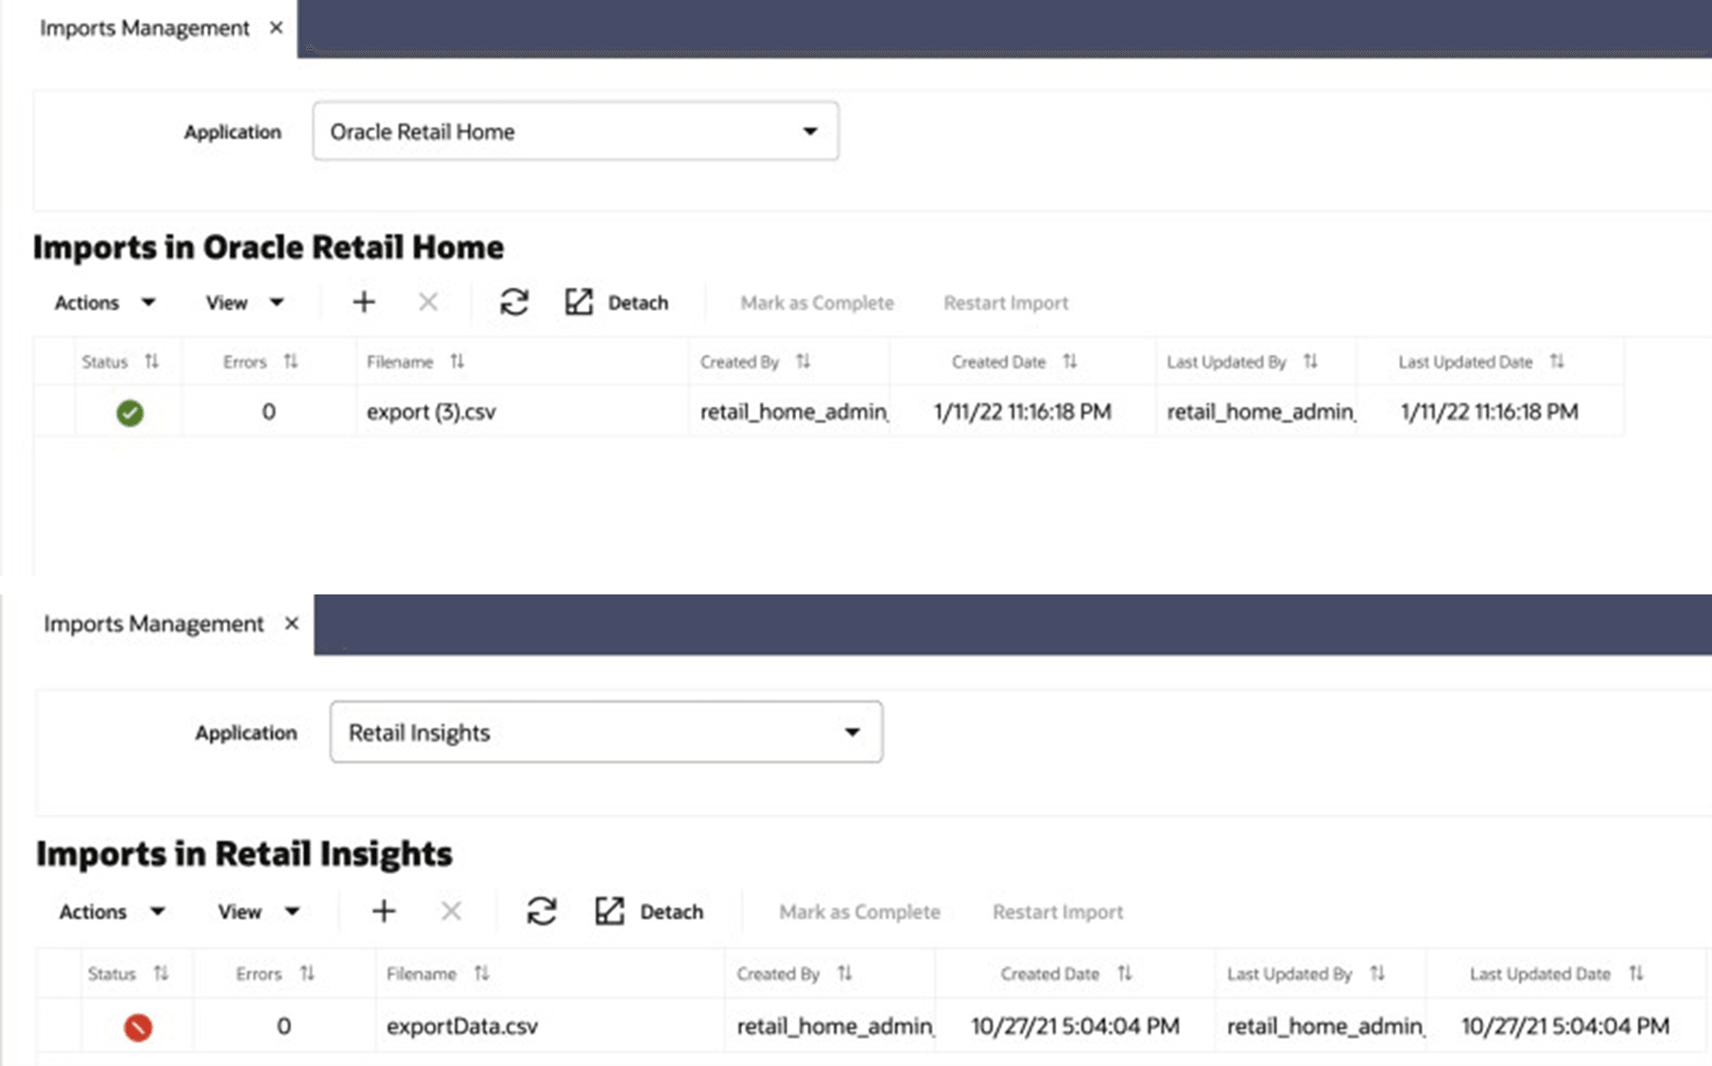Click the red failed status icon for exportData.csv
This screenshot has height=1066, width=1712.
pyautogui.click(x=138, y=1027)
